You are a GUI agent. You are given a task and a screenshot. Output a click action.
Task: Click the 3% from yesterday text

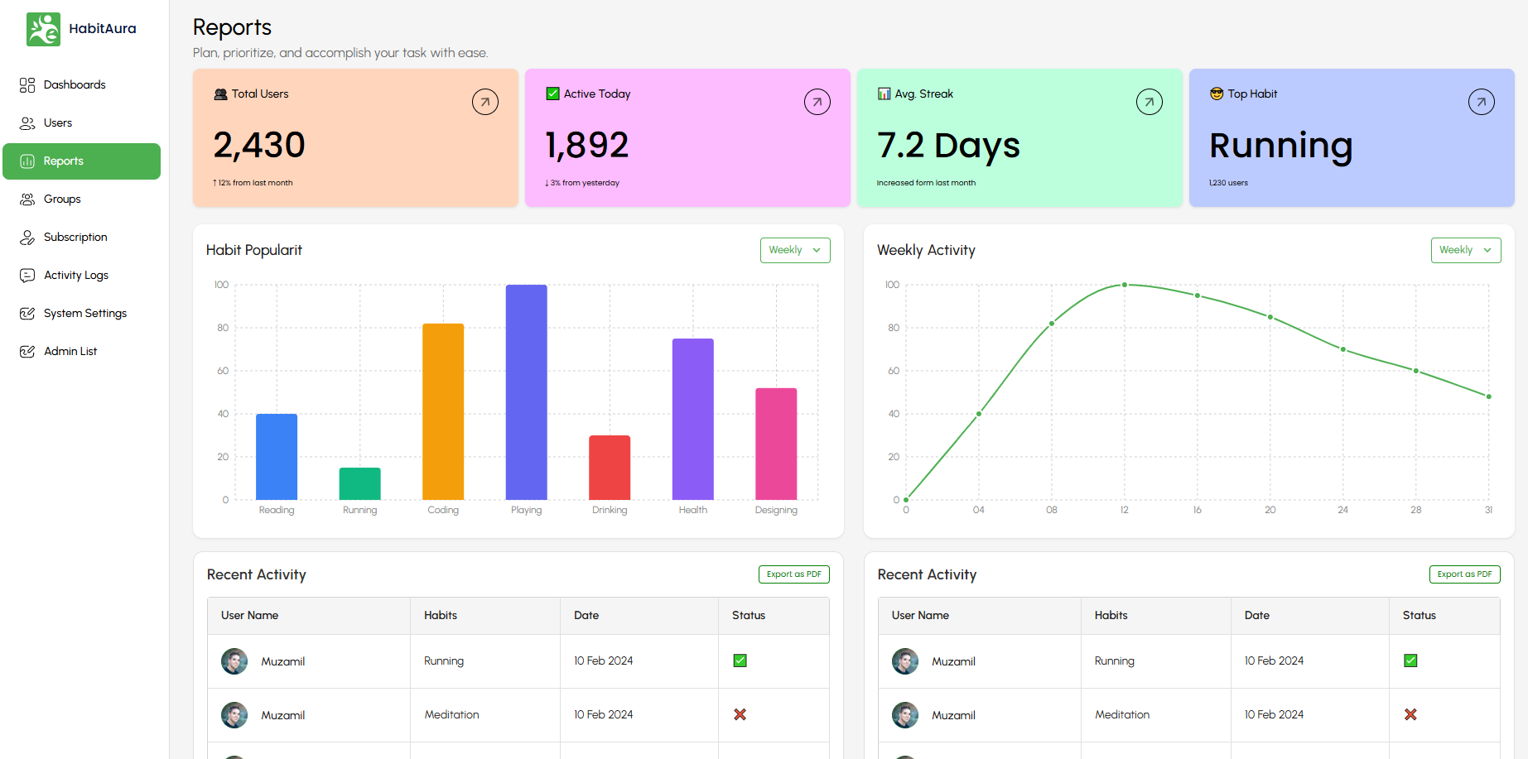pos(582,183)
